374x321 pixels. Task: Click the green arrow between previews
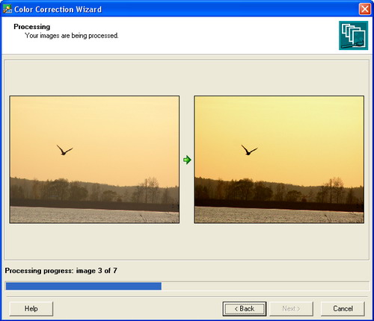[187, 160]
